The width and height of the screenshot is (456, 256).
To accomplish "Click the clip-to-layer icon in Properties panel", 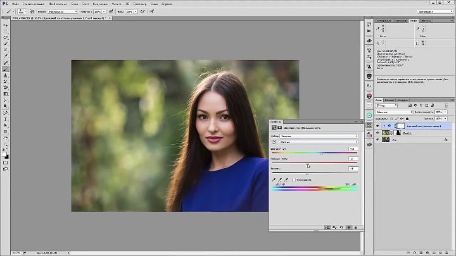I will (327, 227).
